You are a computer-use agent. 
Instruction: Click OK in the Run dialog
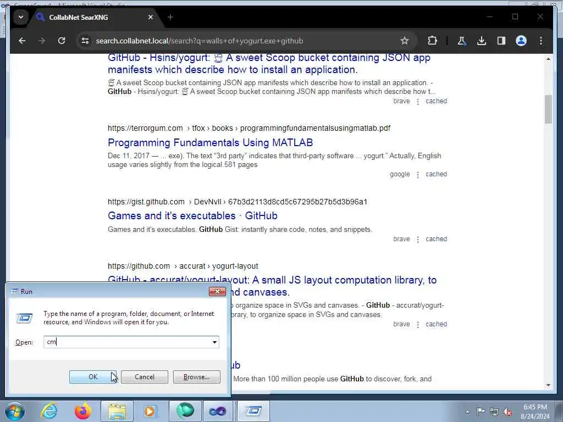92,377
